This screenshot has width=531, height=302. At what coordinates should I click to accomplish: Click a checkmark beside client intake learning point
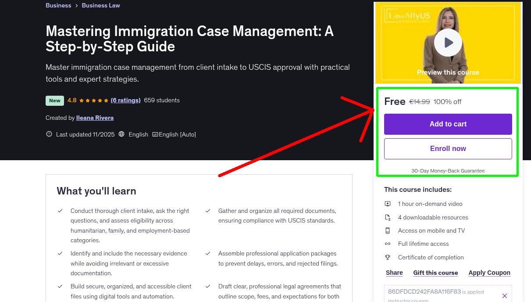coord(60,211)
